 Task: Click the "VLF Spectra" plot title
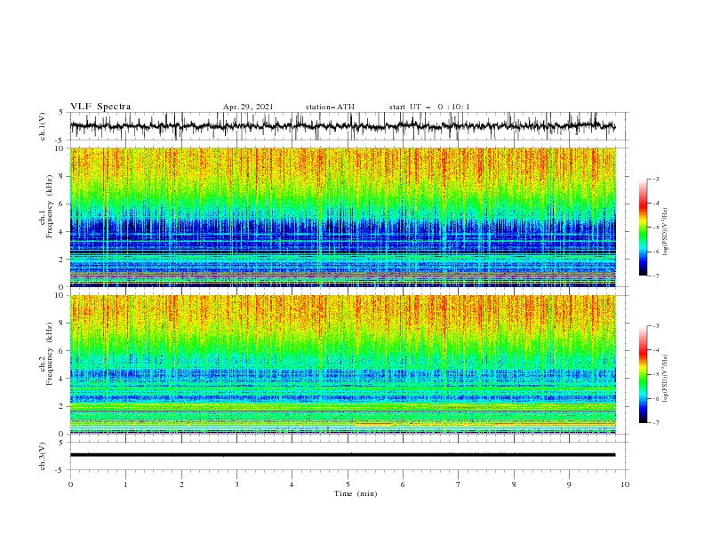click(x=100, y=107)
